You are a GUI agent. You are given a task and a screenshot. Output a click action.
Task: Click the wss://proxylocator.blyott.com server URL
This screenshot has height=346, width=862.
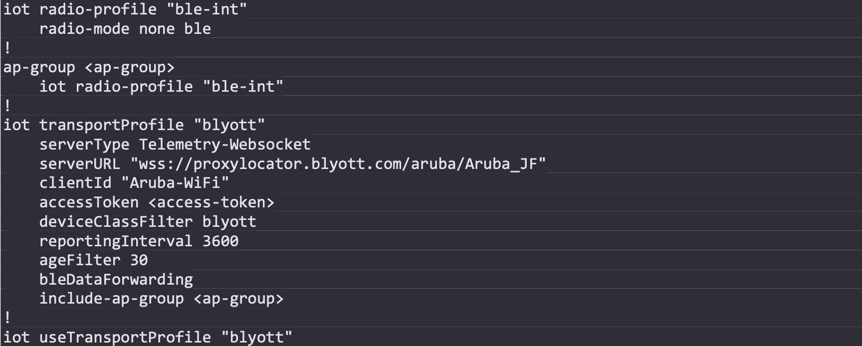point(338,164)
